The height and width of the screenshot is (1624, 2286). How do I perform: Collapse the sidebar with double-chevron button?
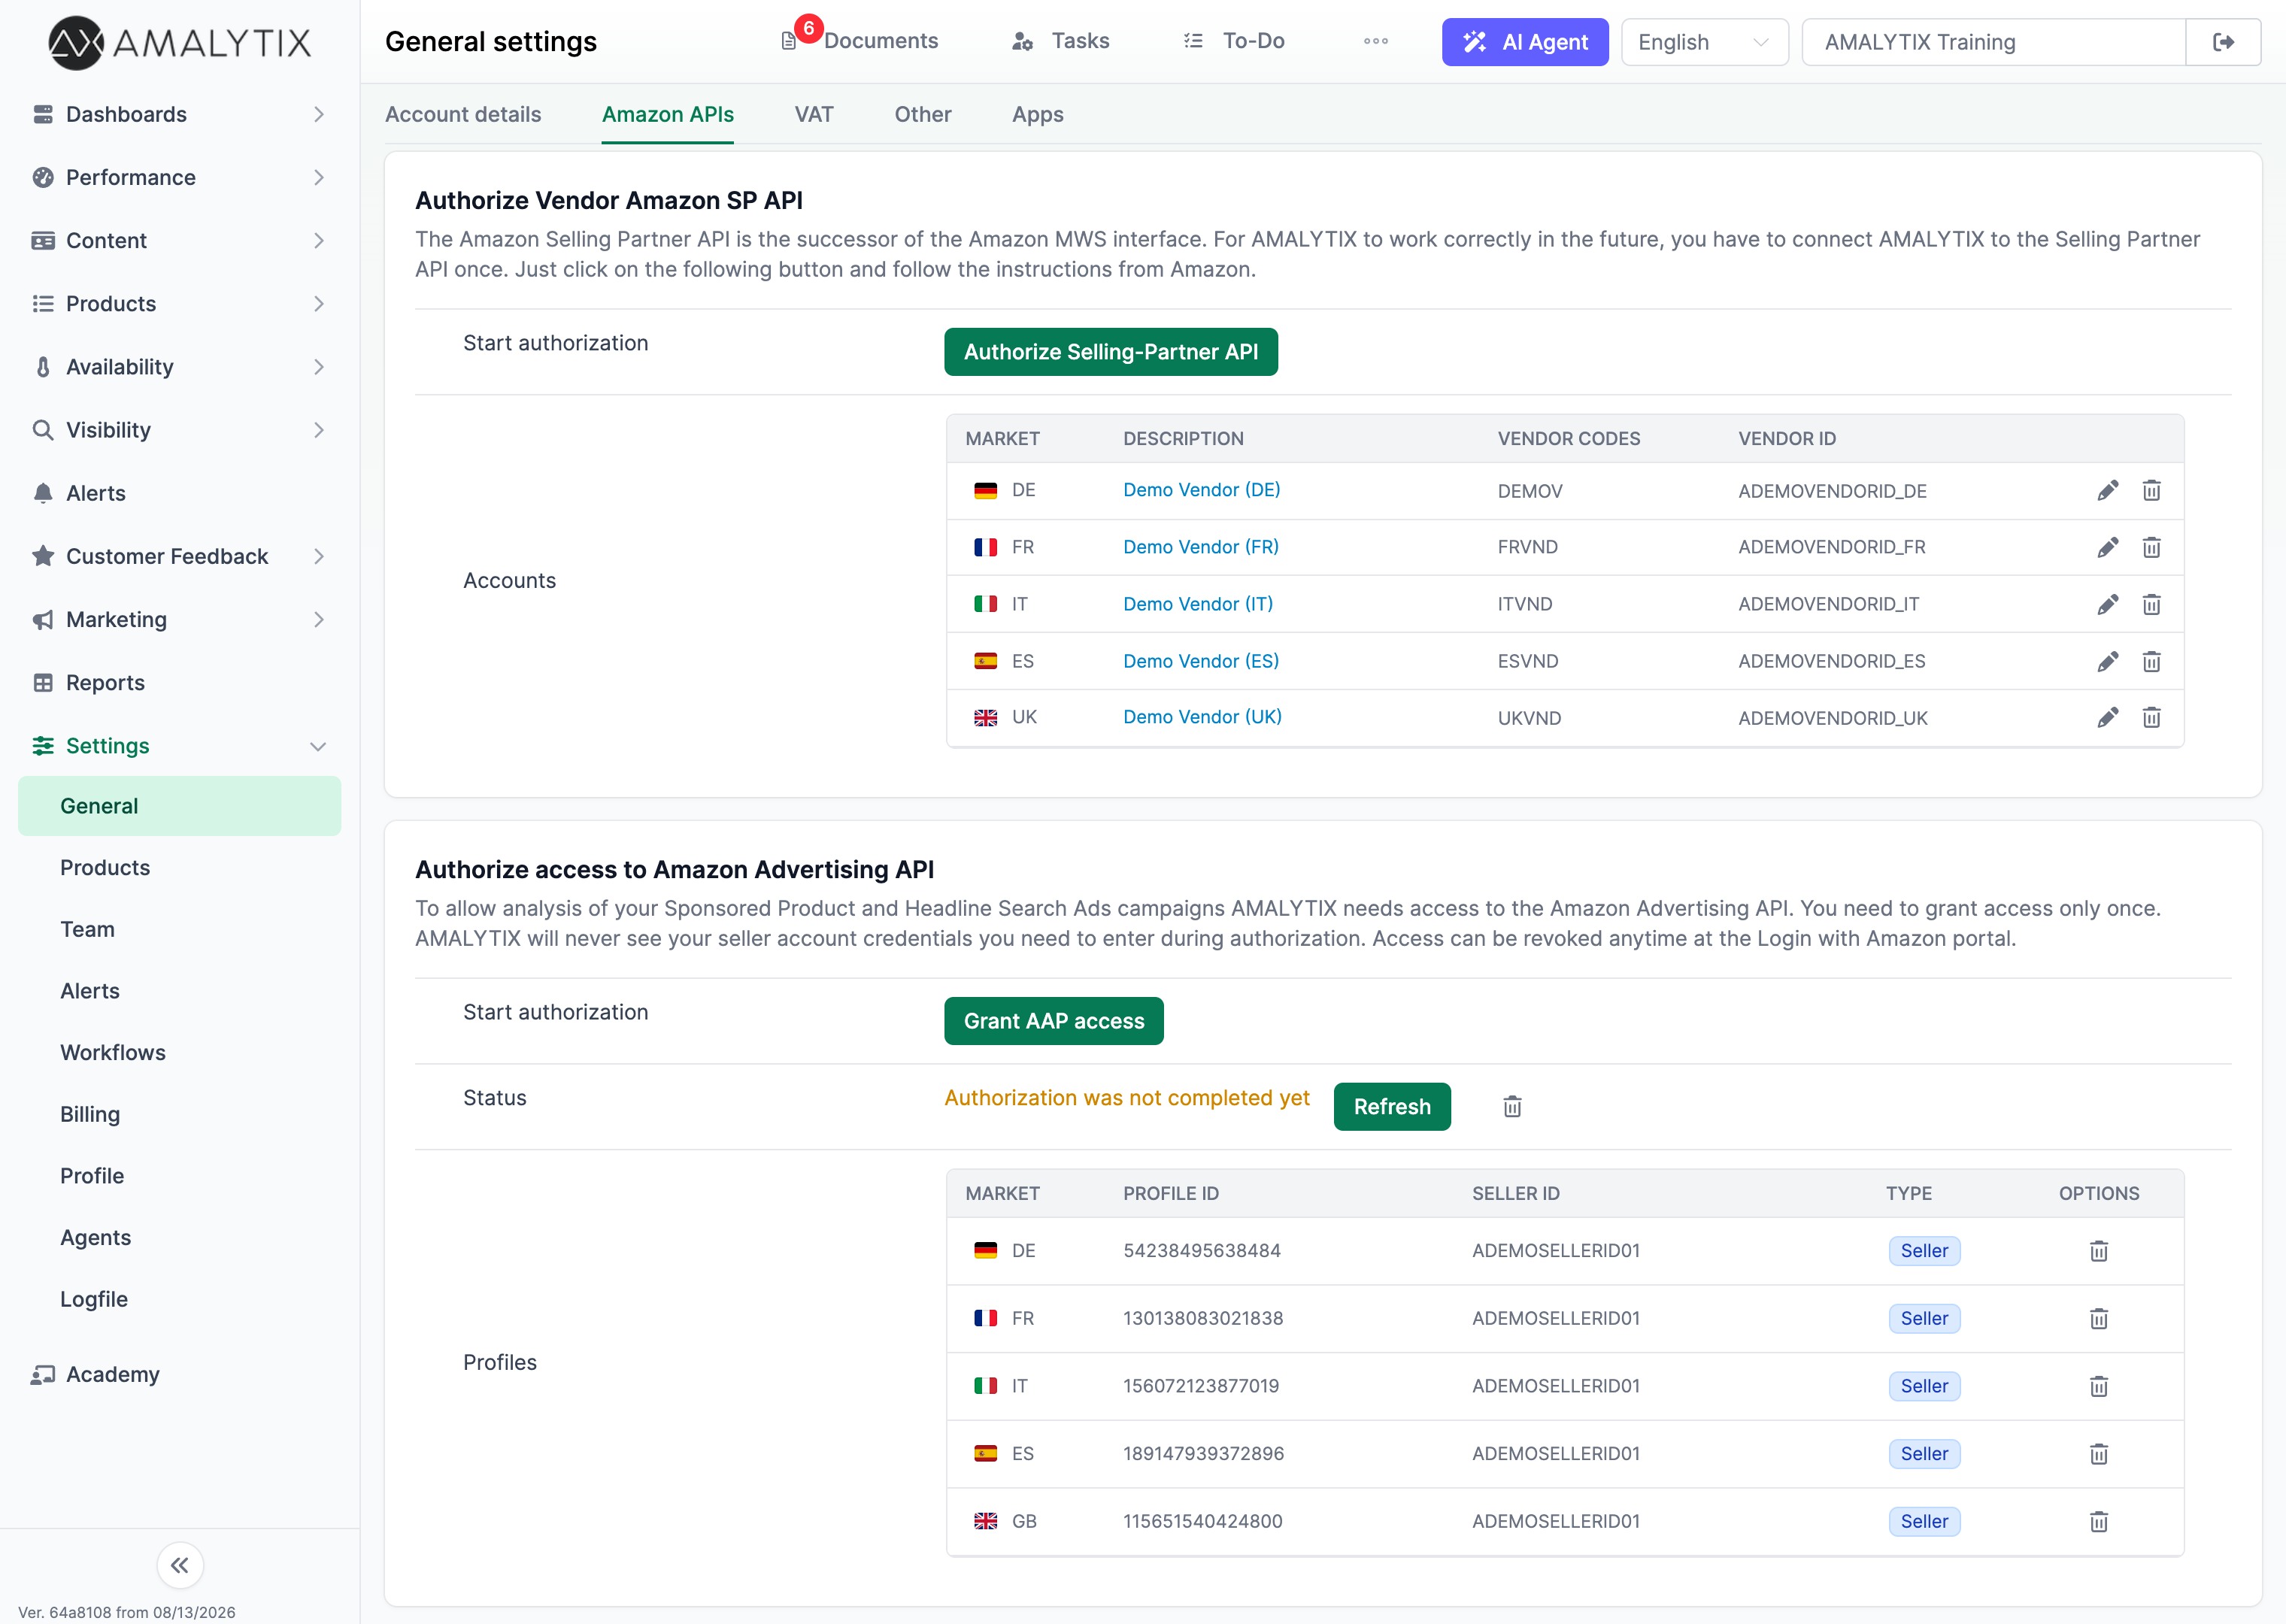coord(180,1565)
